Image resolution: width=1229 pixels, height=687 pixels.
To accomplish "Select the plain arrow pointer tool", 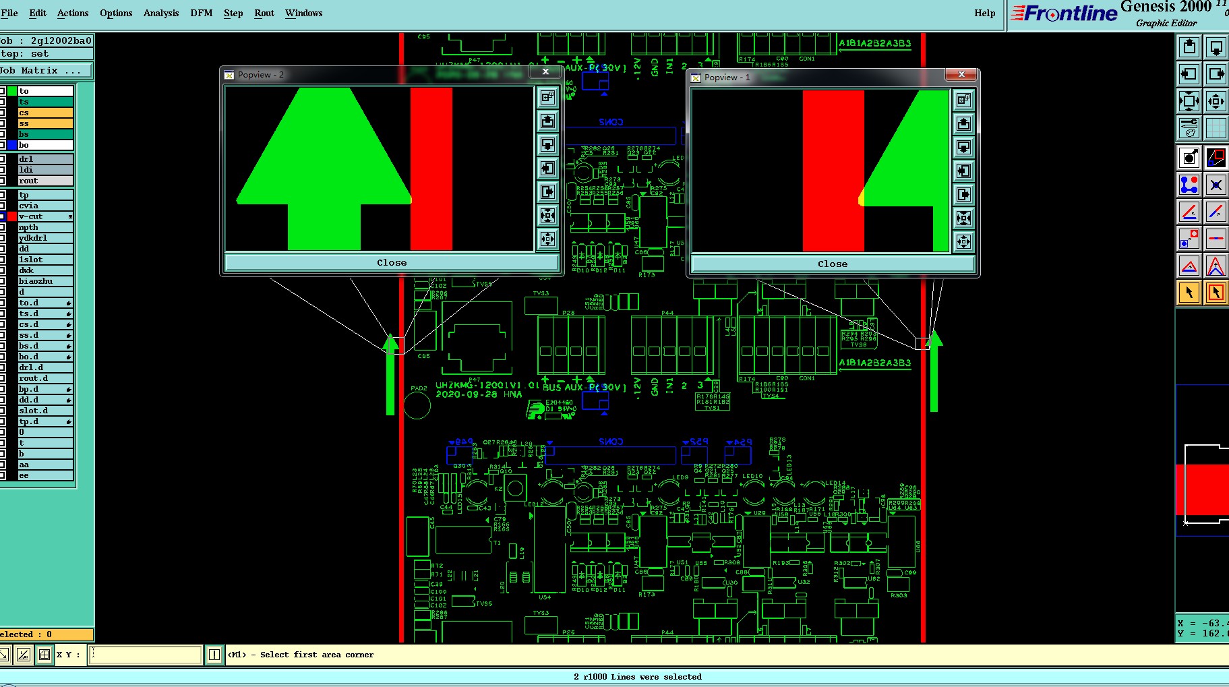I will point(1189,293).
